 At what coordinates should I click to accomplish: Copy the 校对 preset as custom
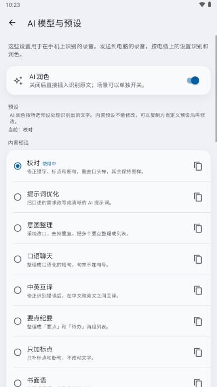[x=198, y=166]
